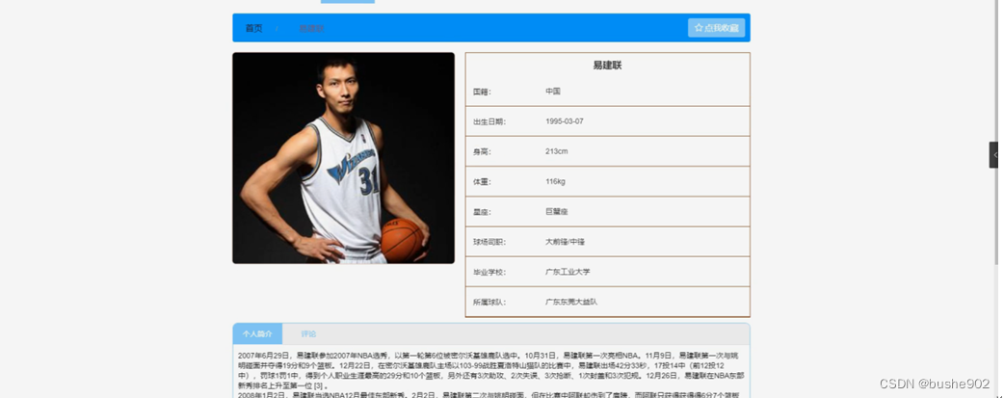1004x398 pixels.
Task: Switch to the 评论 tab
Action: pyautogui.click(x=308, y=333)
